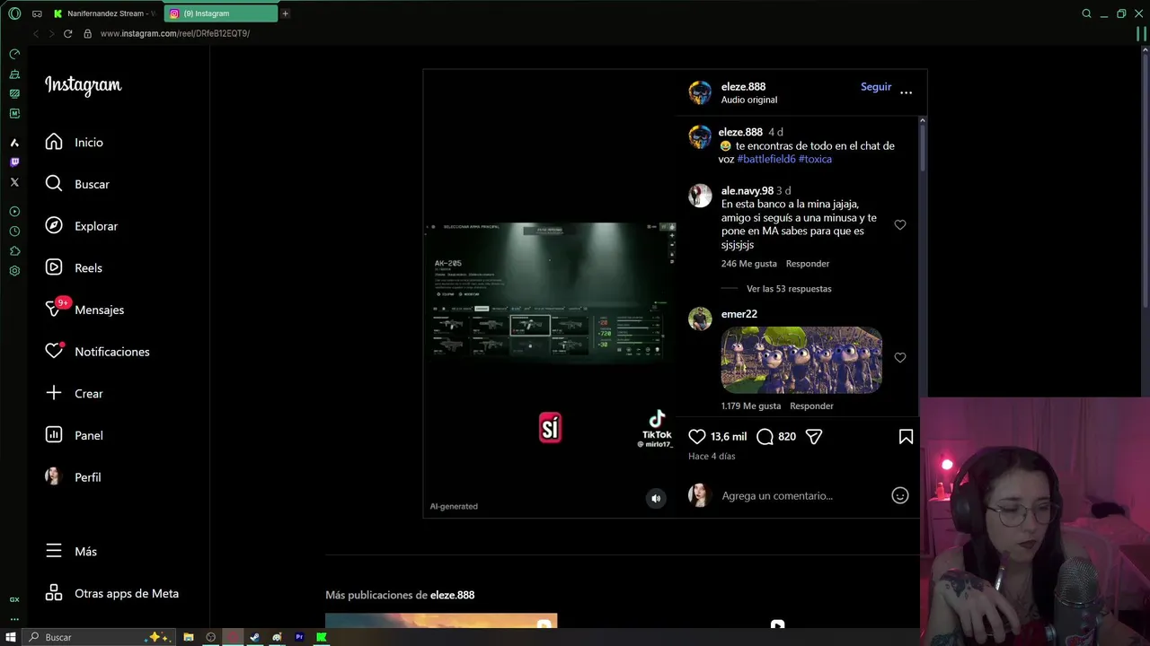1150x646 pixels.
Task: Reload the Instagram page
Action: pyautogui.click(x=67, y=33)
